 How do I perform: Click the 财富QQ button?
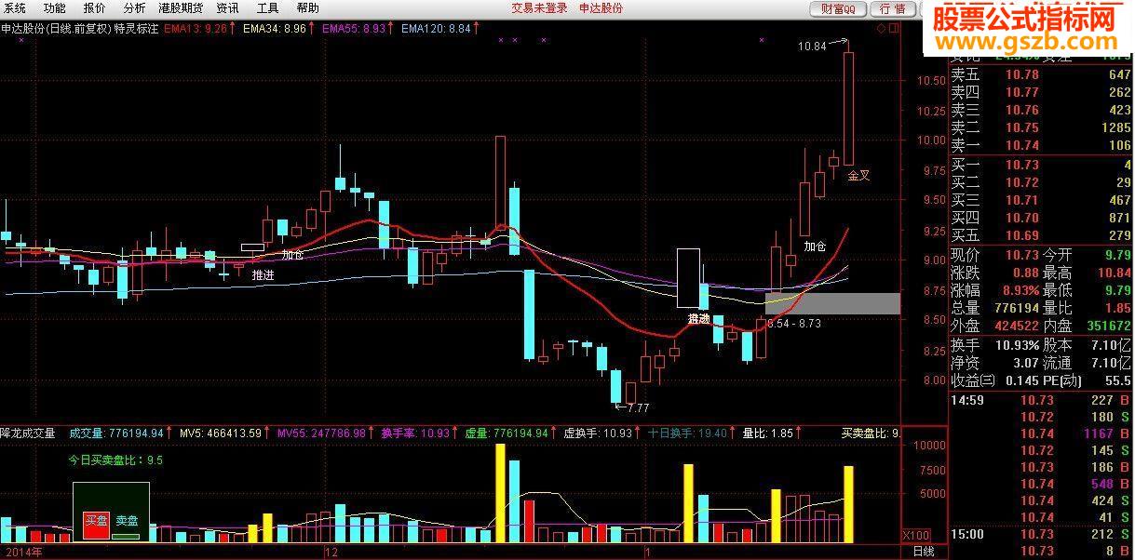coord(838,8)
